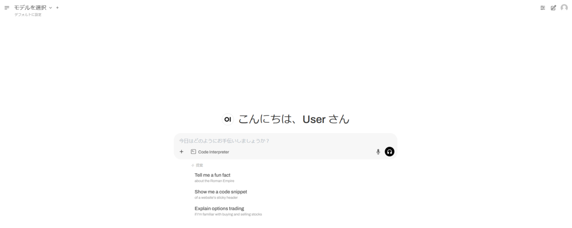Expand the model list via the chevron arrow
The image size is (572, 228).
pyautogui.click(x=50, y=8)
